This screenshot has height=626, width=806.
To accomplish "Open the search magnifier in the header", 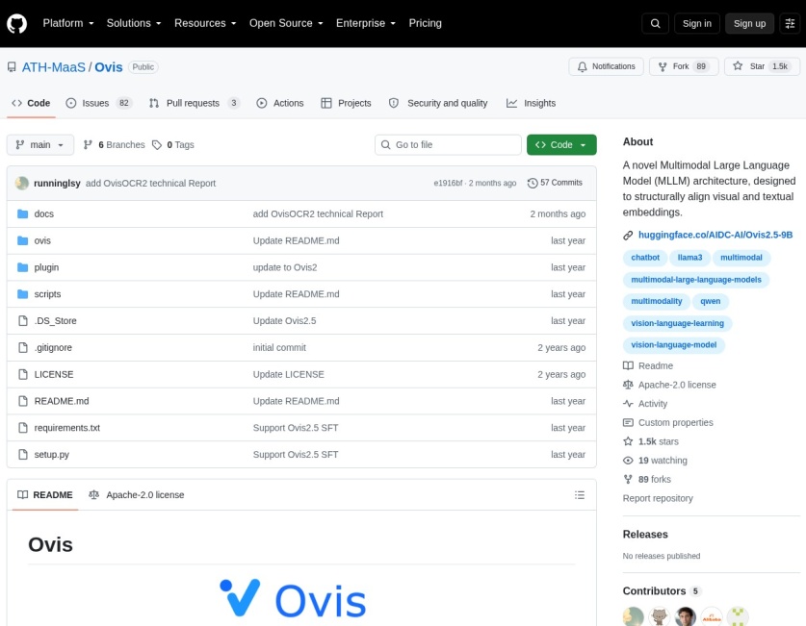I will pos(655,24).
